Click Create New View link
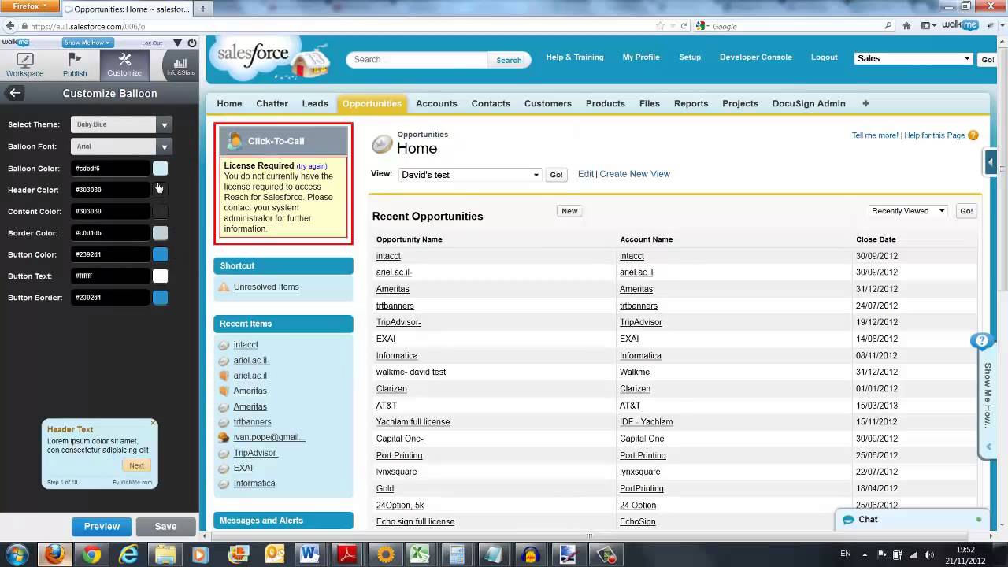 635,174
